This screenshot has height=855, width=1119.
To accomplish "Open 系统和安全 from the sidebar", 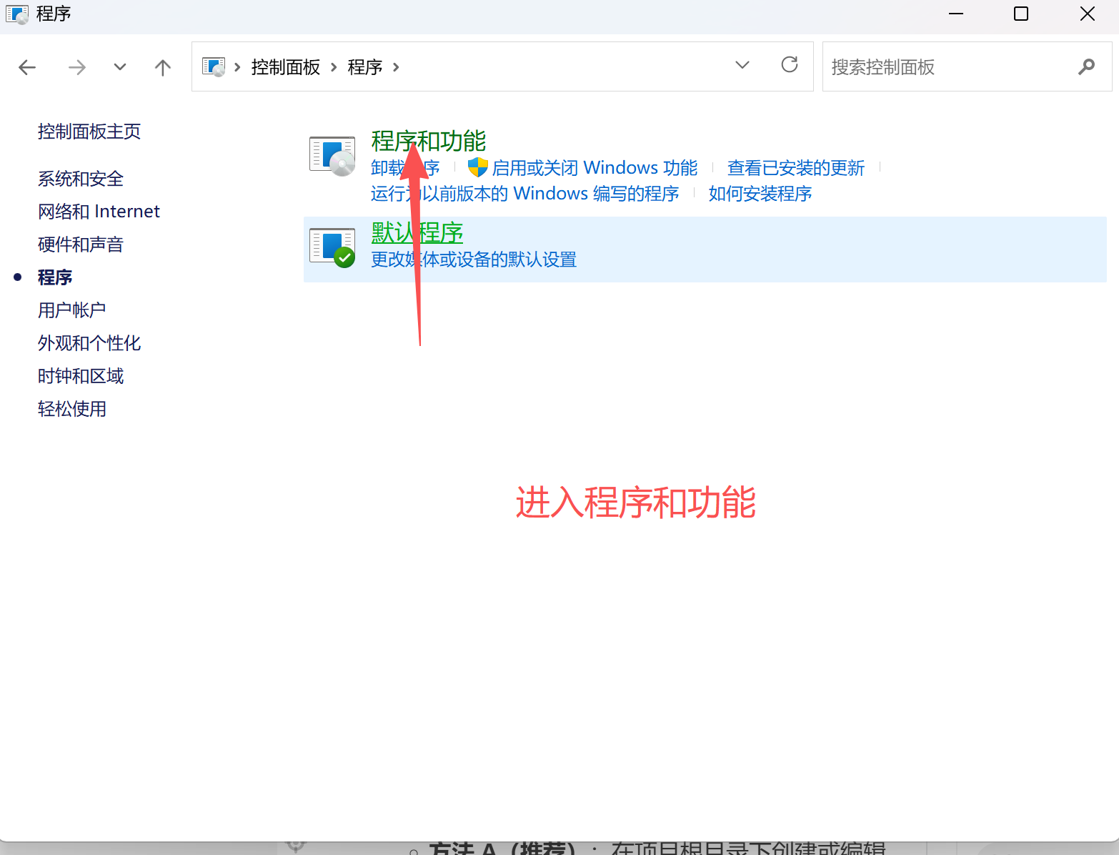I will 80,178.
